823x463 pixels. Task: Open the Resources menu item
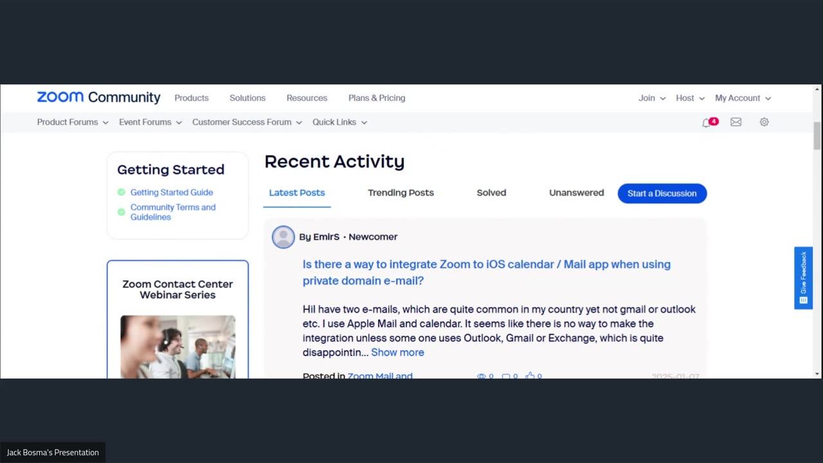[307, 98]
